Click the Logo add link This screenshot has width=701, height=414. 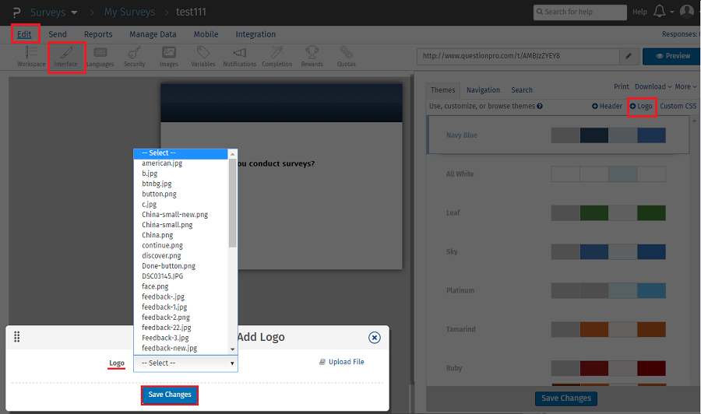click(x=642, y=107)
